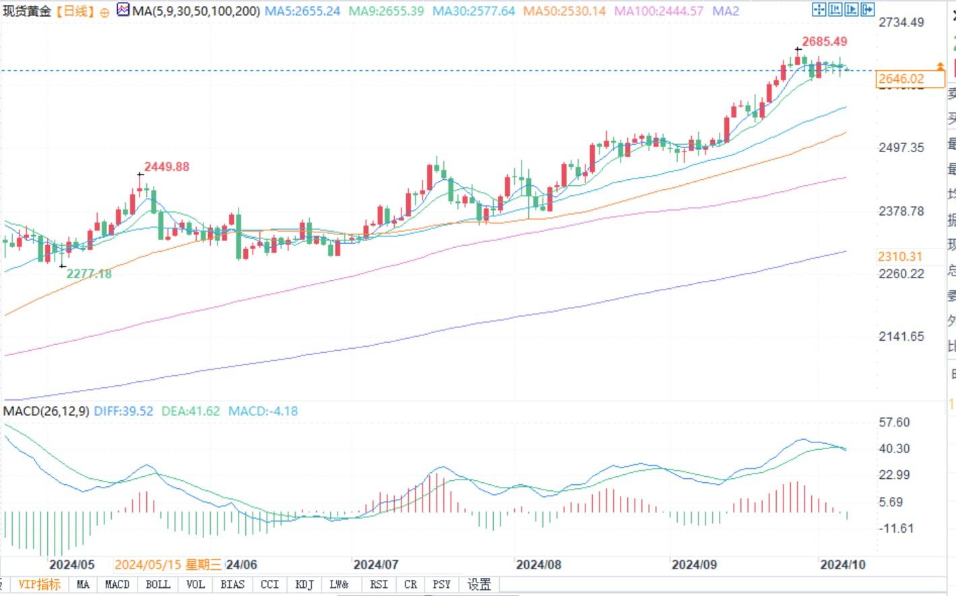Click the crosshair cursor icon in chart toolbar
This screenshot has height=596, width=956.
coord(819,9)
